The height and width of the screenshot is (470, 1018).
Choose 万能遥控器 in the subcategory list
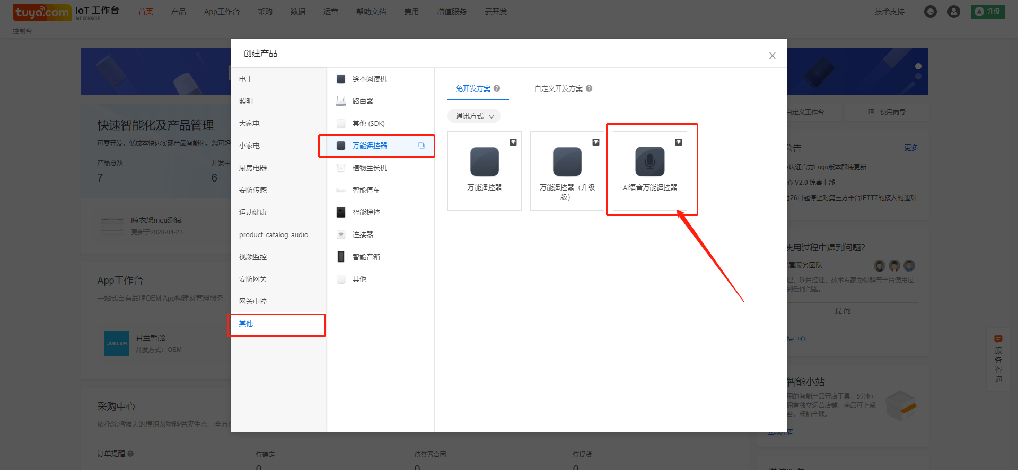click(x=370, y=146)
